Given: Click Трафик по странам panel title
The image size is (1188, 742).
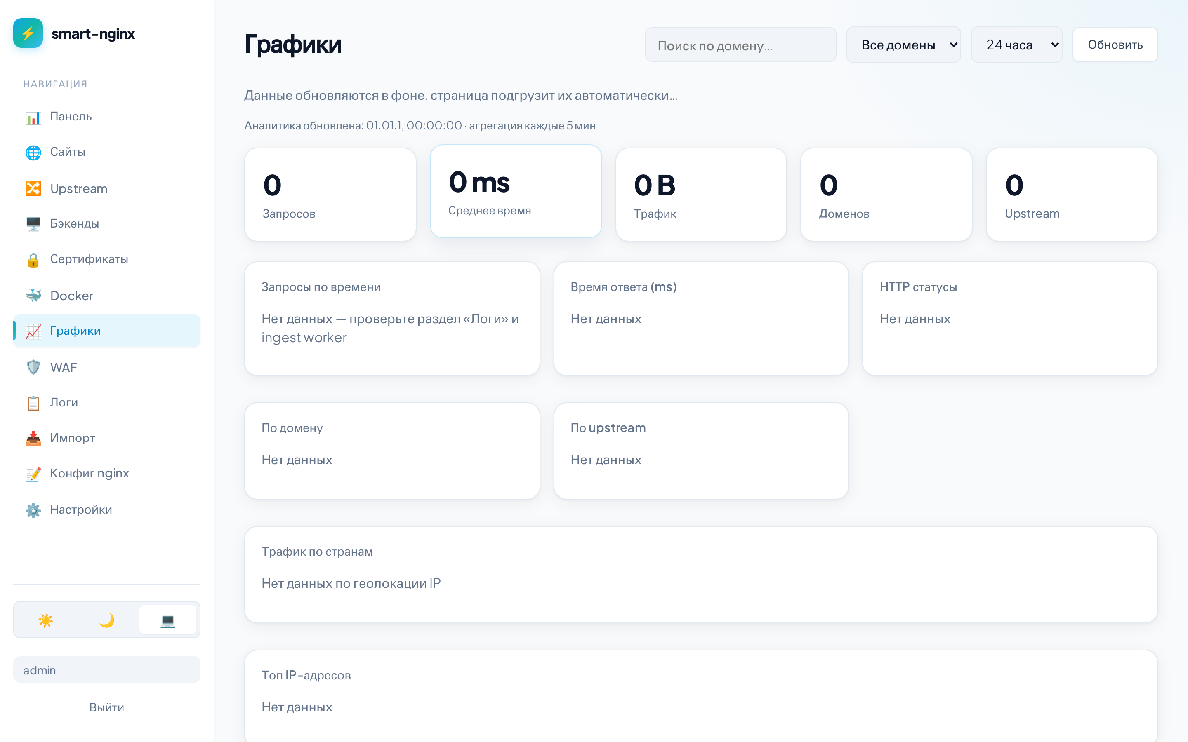Looking at the screenshot, I should (317, 552).
